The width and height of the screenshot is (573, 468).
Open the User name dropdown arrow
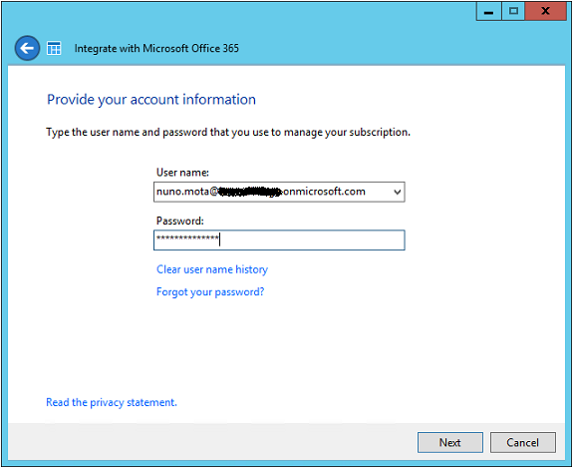[x=397, y=192]
